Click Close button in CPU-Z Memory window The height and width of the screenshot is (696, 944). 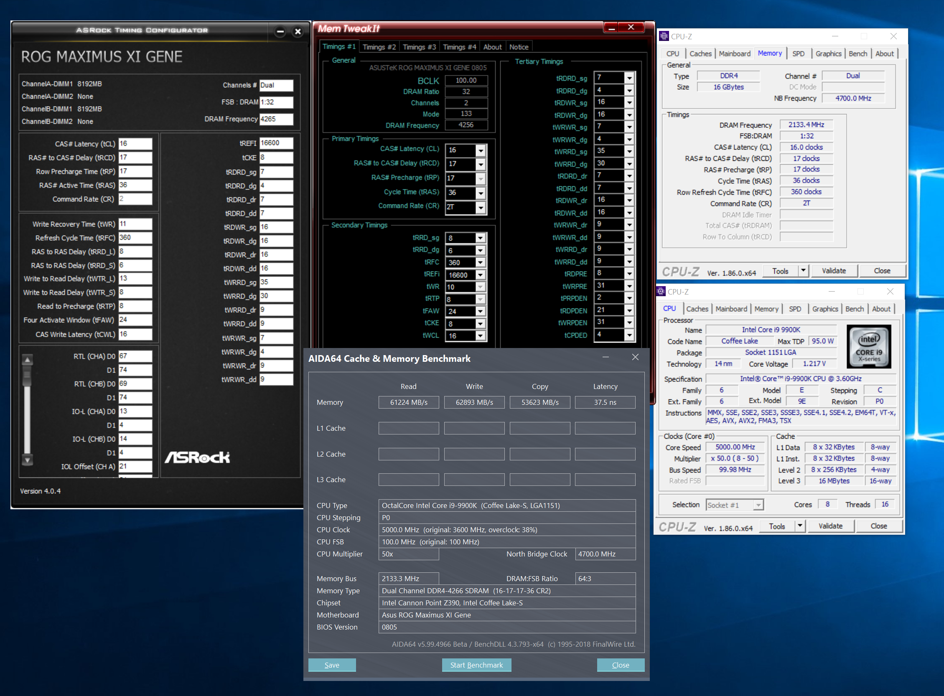point(882,270)
